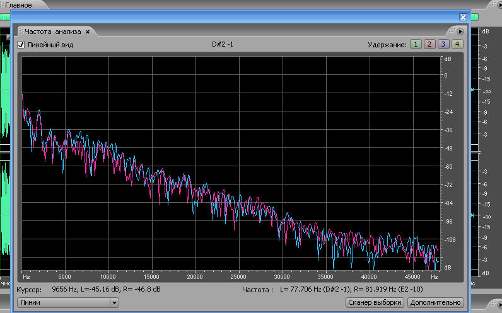Click hold button 4
The width and height of the screenshot is (502, 313).
click(457, 44)
